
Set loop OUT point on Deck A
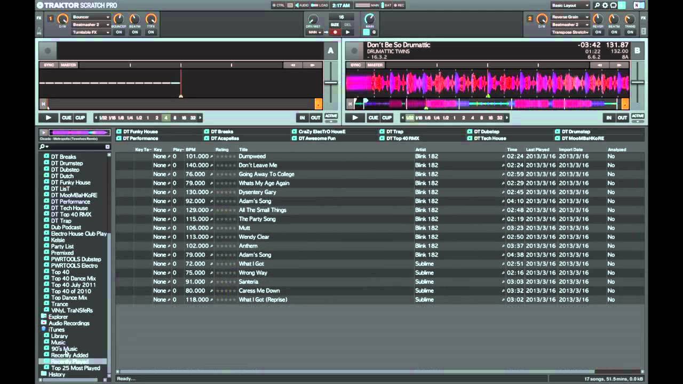point(316,118)
